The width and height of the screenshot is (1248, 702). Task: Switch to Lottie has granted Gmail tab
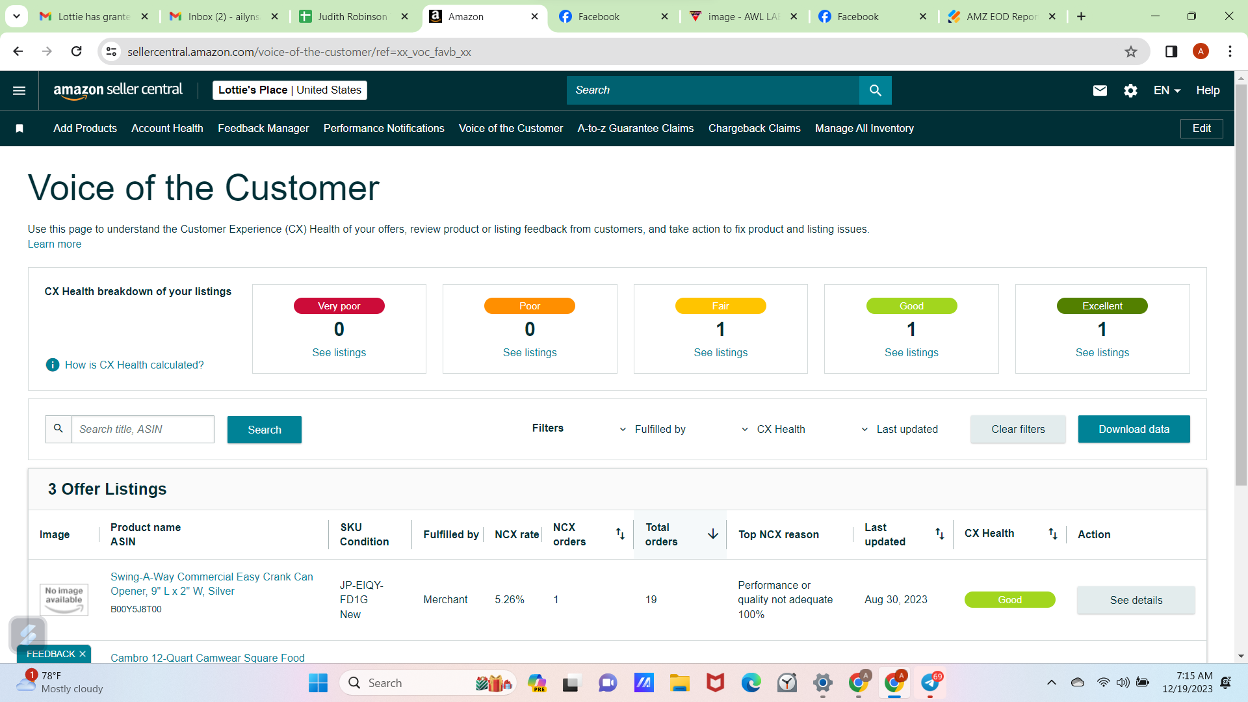(x=94, y=16)
